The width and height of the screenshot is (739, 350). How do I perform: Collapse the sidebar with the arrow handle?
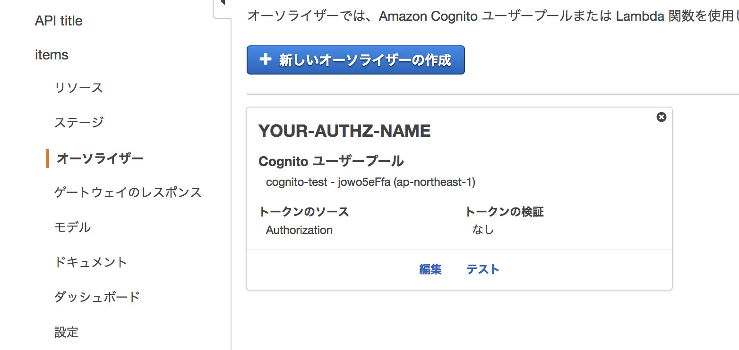point(223,3)
